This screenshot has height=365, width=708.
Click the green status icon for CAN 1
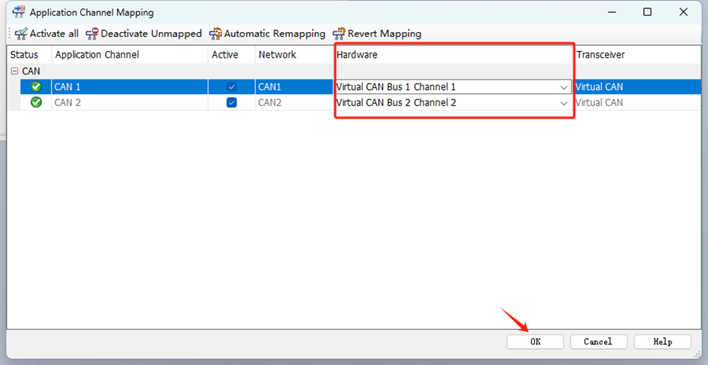[36, 87]
